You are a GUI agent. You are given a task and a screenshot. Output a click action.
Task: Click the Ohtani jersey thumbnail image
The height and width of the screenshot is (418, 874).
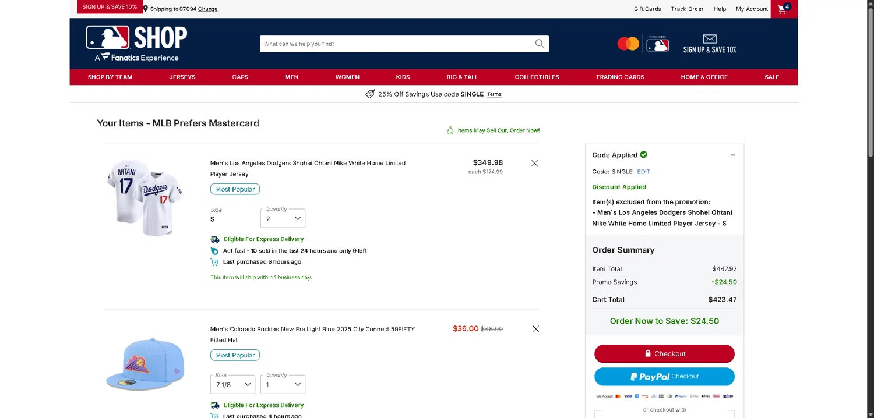(x=146, y=197)
